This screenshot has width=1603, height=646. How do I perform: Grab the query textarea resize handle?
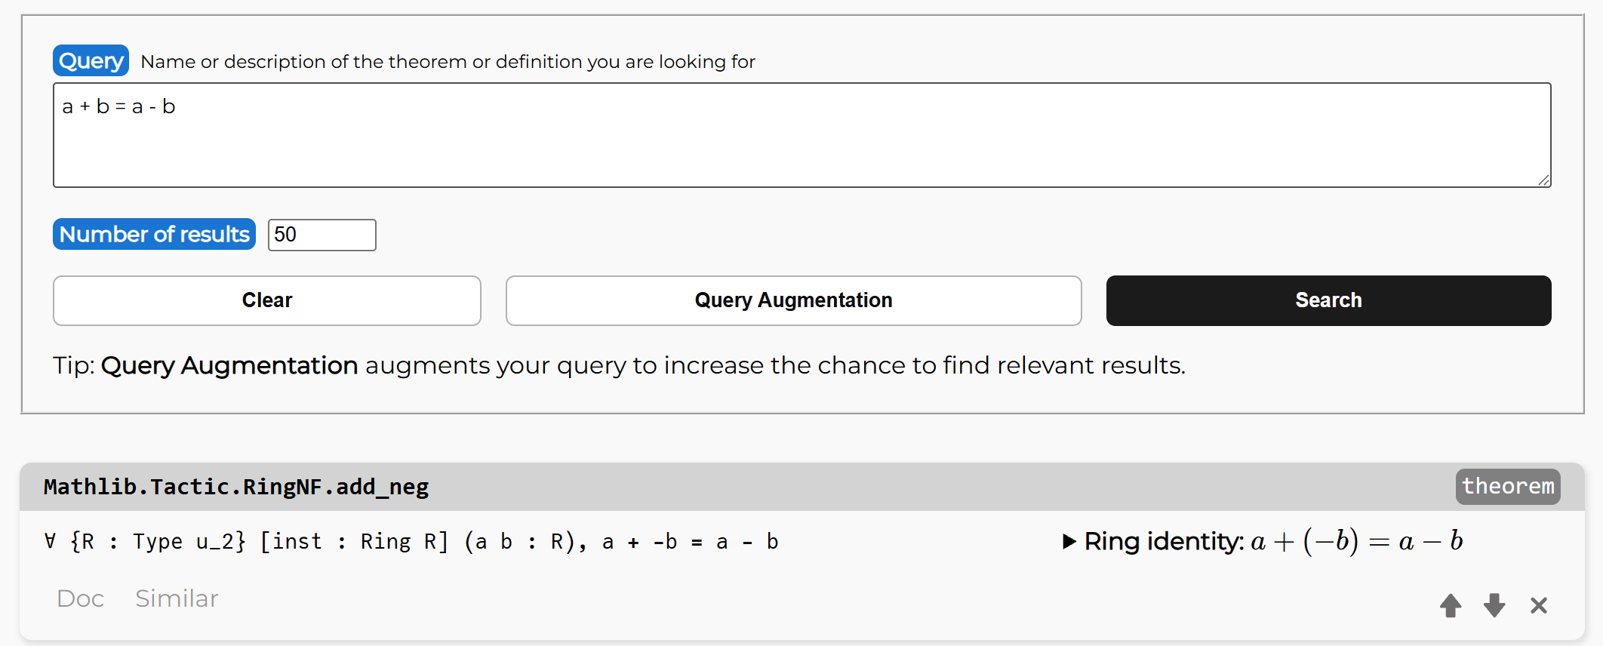(1543, 180)
